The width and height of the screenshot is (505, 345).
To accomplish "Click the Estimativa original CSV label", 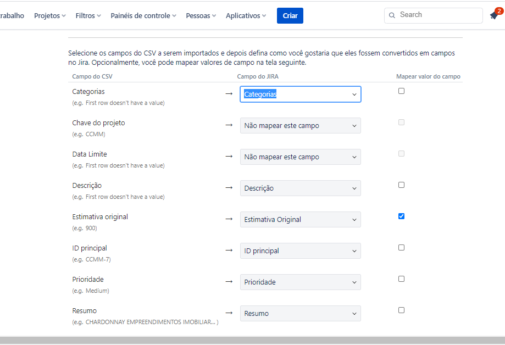I will click(x=100, y=217).
